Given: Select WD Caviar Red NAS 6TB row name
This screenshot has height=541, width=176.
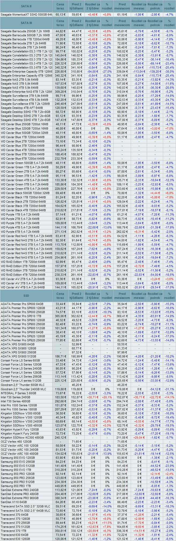Looking at the screenshot, I should click(26, 257).
